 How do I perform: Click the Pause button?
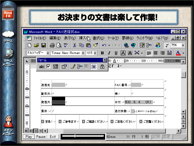click(41, 137)
